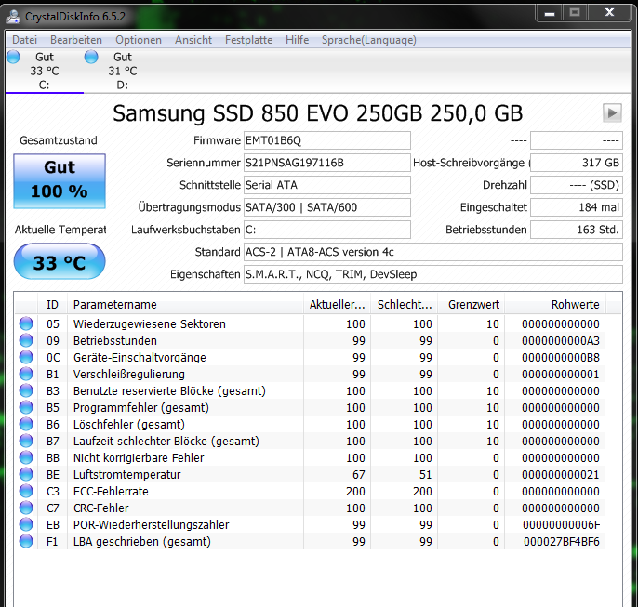This screenshot has width=638, height=607.
Task: Click status orb for Benutzte reservierte Blöcke
Action: [x=26, y=390]
